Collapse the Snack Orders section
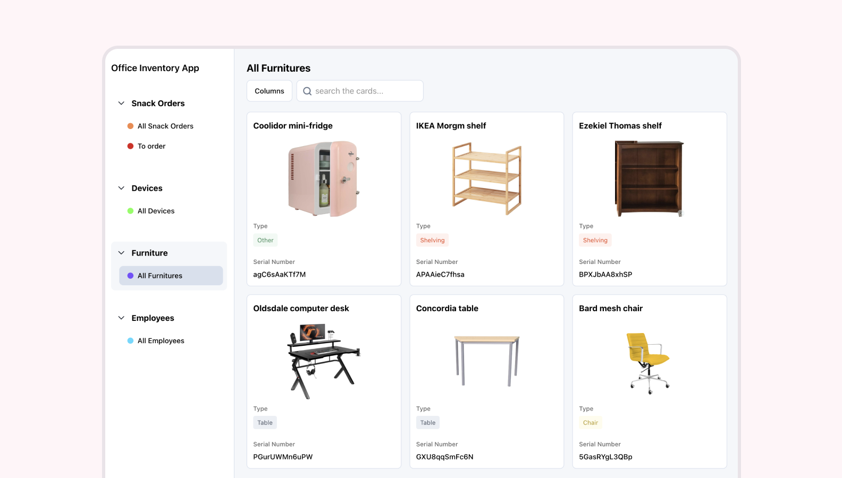842x478 pixels. (x=121, y=103)
